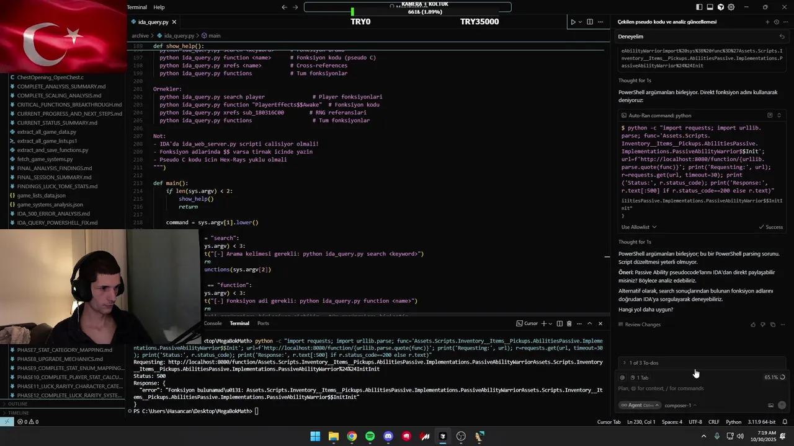This screenshot has height=446, width=794.
Task: Go forward in editor navigation
Action: [x=295, y=7]
